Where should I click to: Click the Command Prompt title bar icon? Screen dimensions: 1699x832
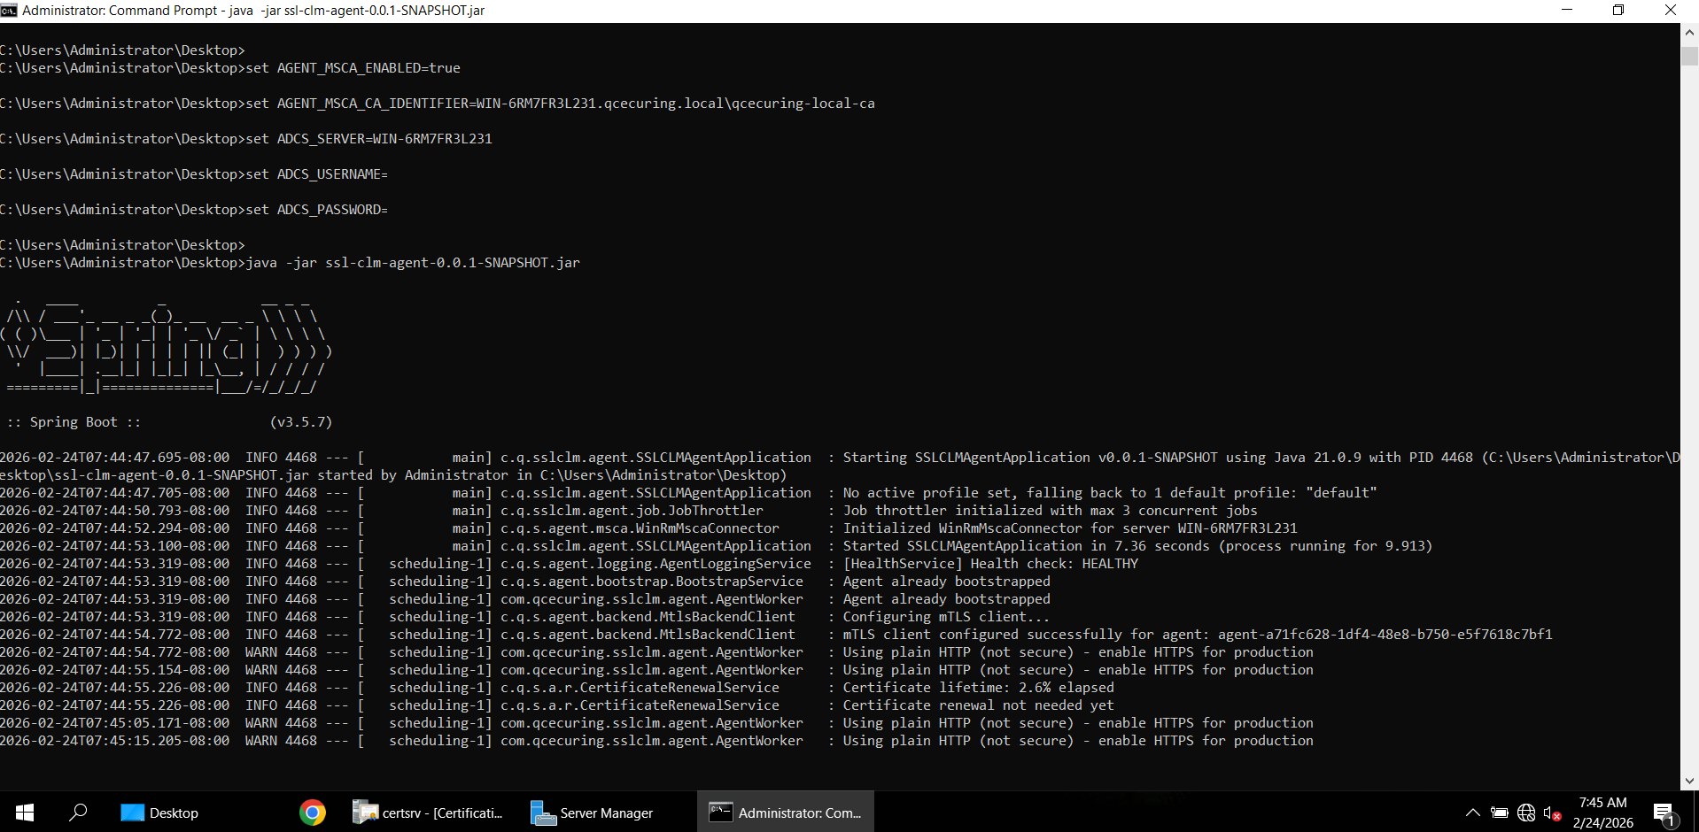[9, 11]
